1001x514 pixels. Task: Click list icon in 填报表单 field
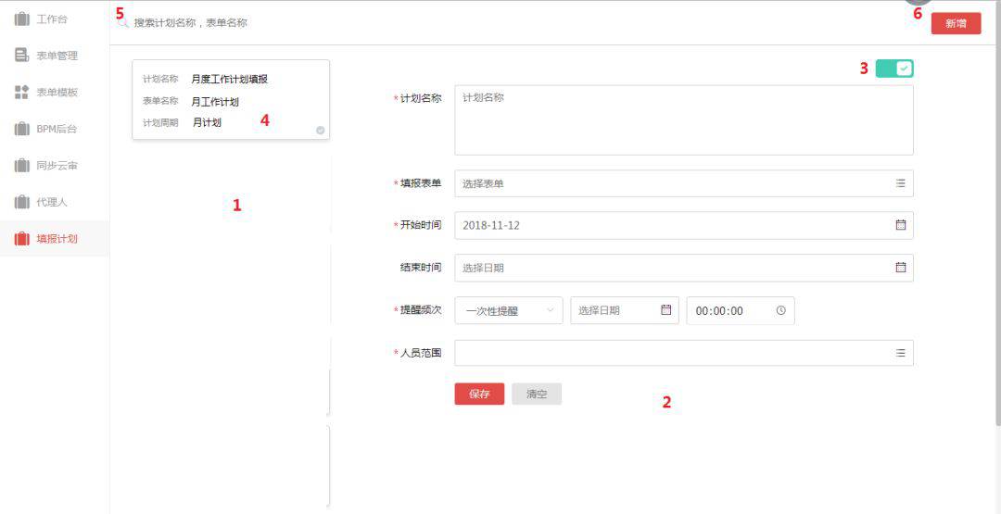point(900,183)
